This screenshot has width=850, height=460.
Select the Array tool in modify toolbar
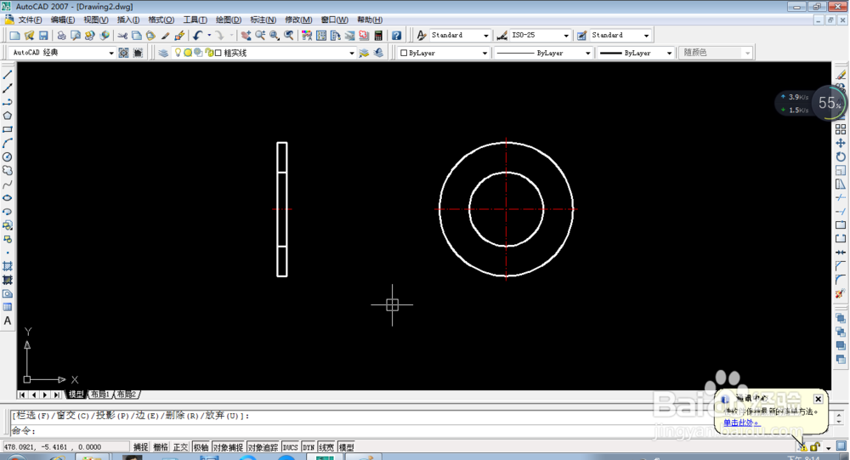841,129
